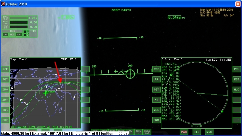
Task: Click the Frm EQU label on Orbit MFD
Action: [211, 60]
